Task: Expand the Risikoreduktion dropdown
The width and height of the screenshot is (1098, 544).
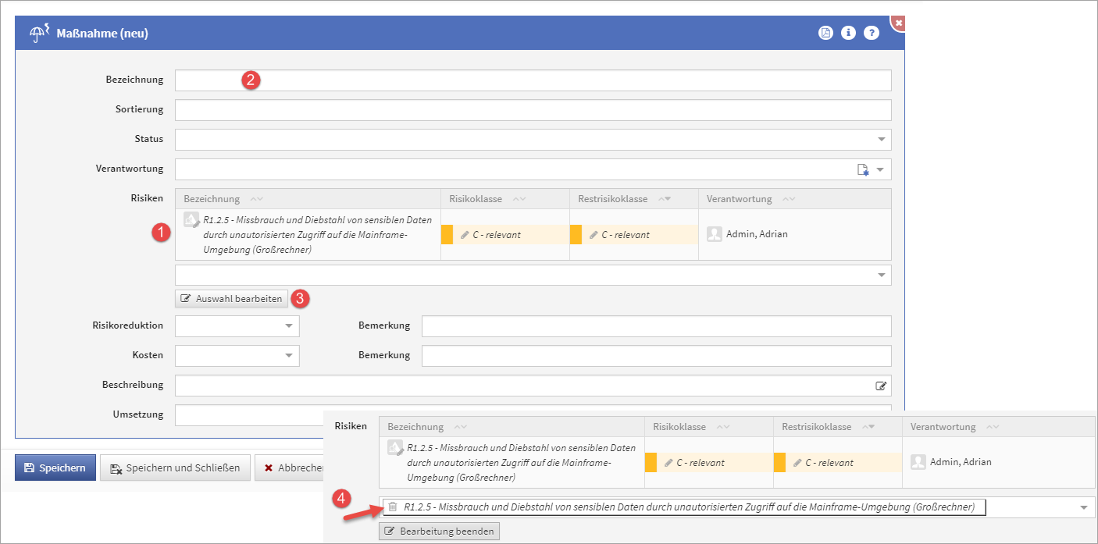Action: [x=289, y=326]
